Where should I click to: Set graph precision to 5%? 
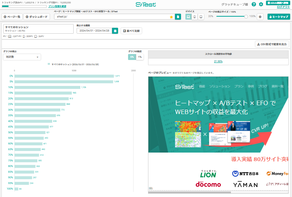(132, 57)
